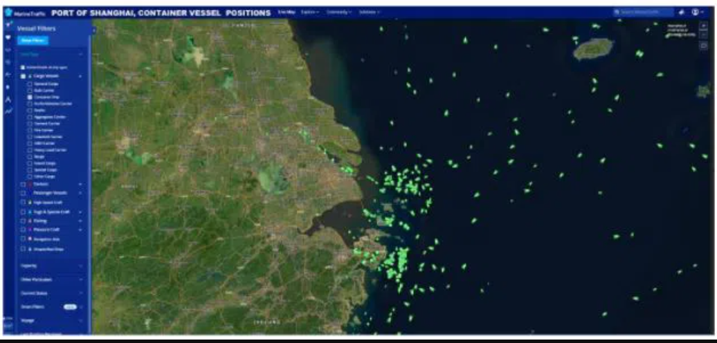The width and height of the screenshot is (717, 343).
Task: Toggle the Cargo Vessels checkbox
Action: 24,75
